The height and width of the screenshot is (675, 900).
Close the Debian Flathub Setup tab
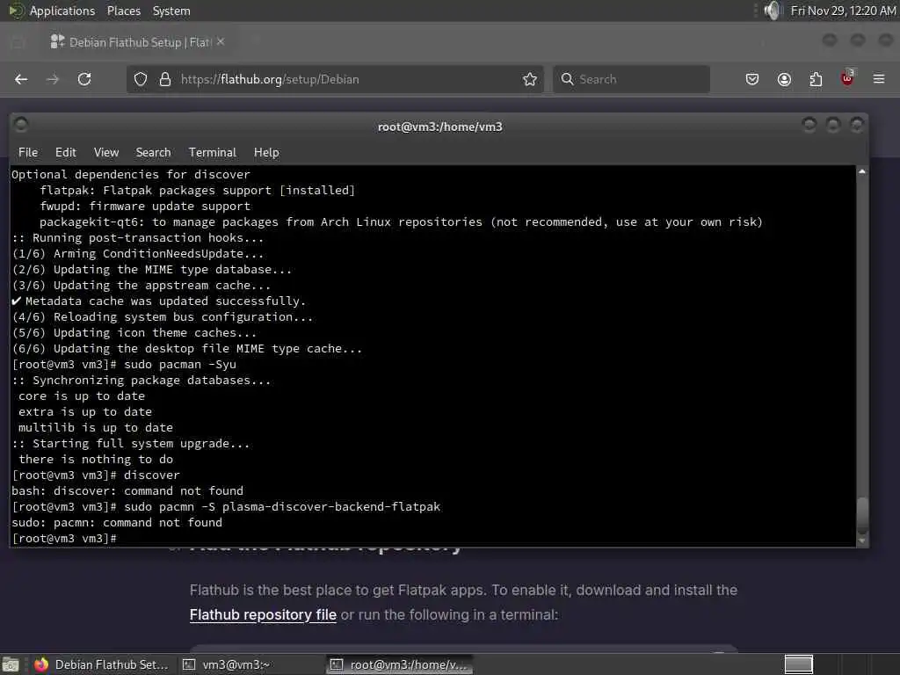tap(221, 42)
